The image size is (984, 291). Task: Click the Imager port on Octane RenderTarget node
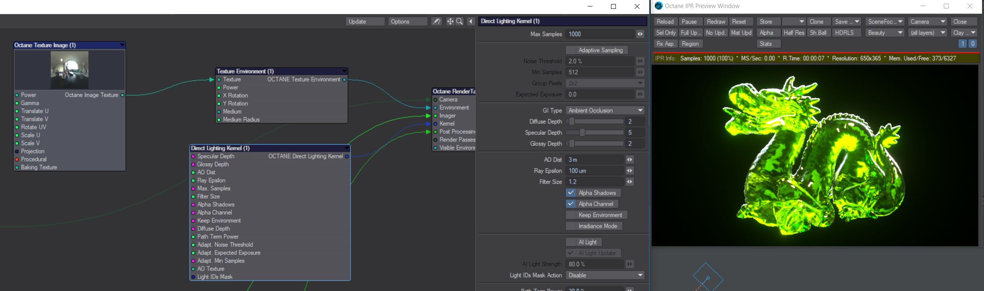(435, 116)
